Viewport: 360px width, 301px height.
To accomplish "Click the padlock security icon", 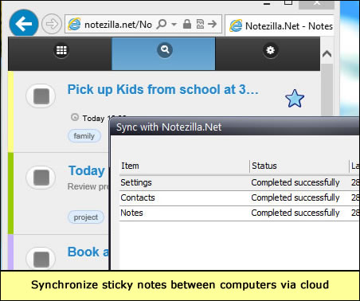I will point(187,24).
